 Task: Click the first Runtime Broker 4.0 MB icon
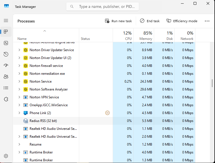coord(26,152)
